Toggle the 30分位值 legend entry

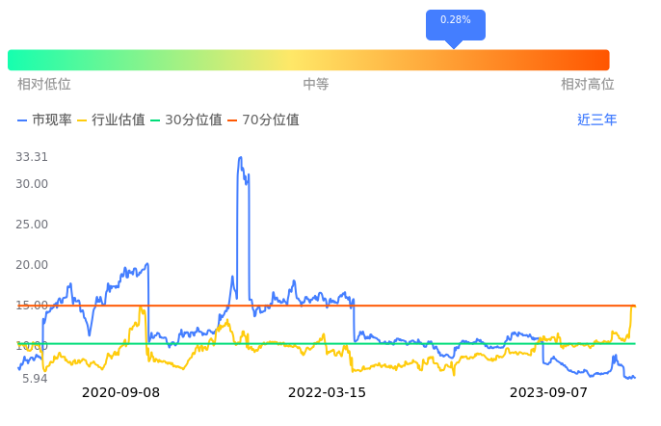point(186,120)
